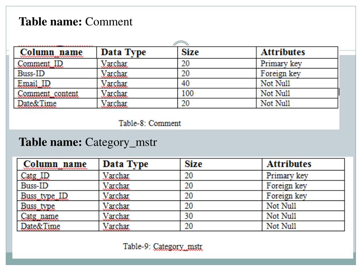
Task: Click the 'Table name: Comment' heading
Action: click(76, 22)
